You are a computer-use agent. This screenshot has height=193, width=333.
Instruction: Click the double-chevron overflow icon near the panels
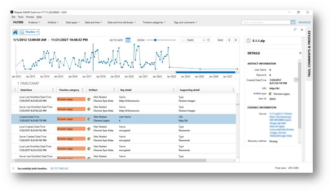point(301,29)
